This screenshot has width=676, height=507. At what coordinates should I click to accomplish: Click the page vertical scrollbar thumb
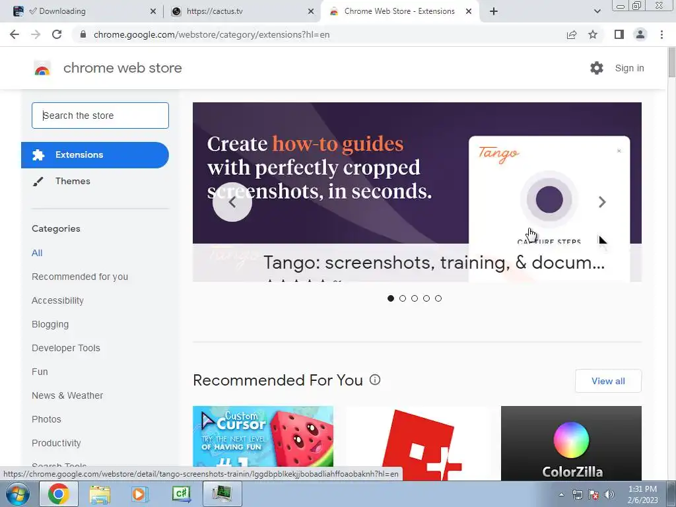[671, 63]
